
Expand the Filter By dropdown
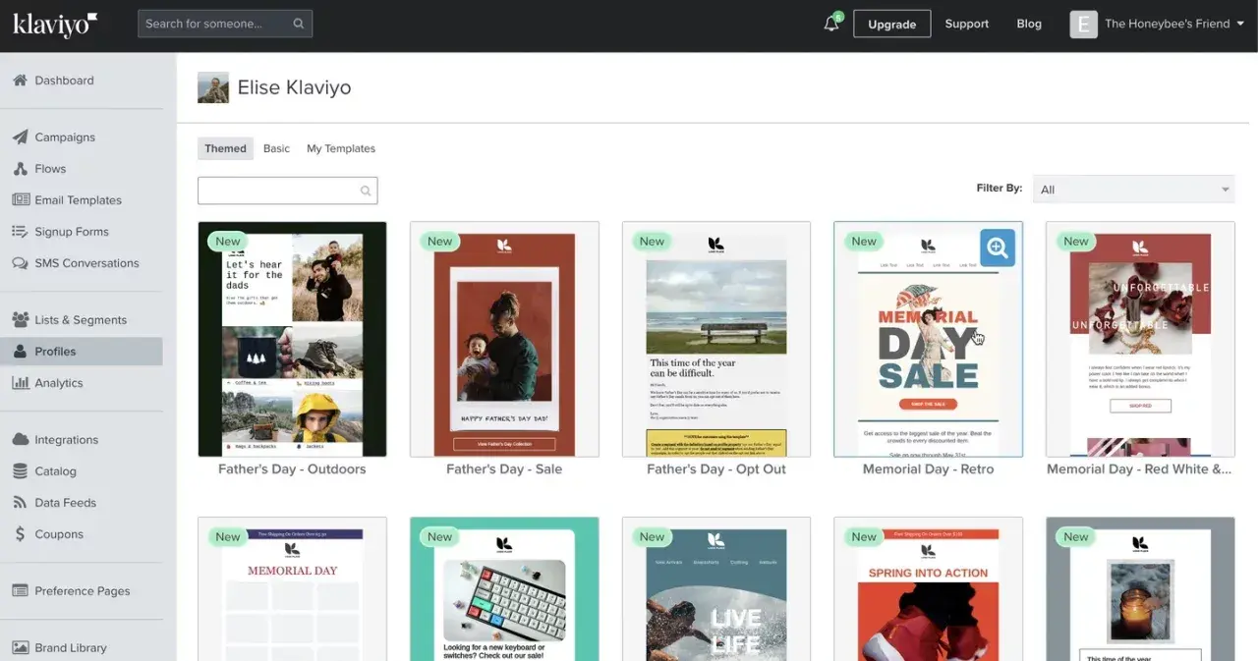[1134, 190]
